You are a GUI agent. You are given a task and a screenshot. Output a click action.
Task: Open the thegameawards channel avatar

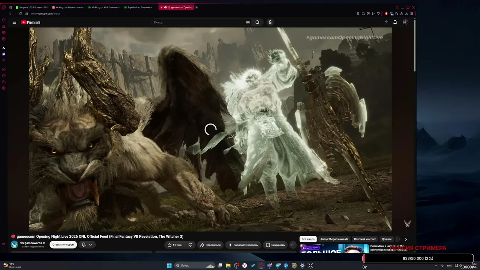pos(14,244)
